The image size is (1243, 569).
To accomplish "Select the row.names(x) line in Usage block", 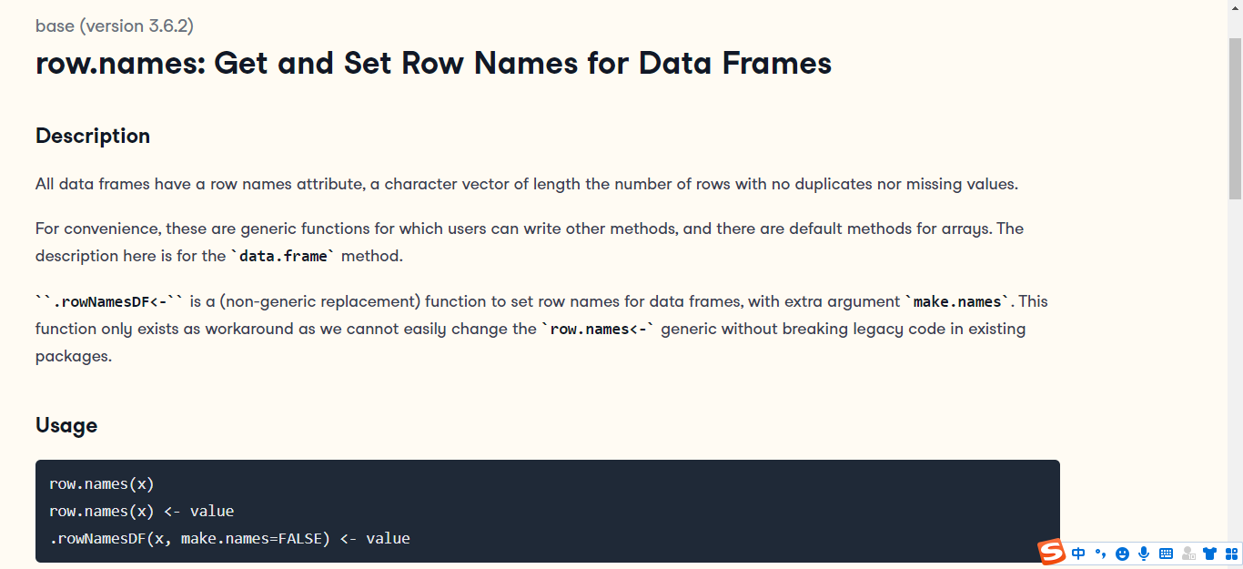I will coord(102,483).
